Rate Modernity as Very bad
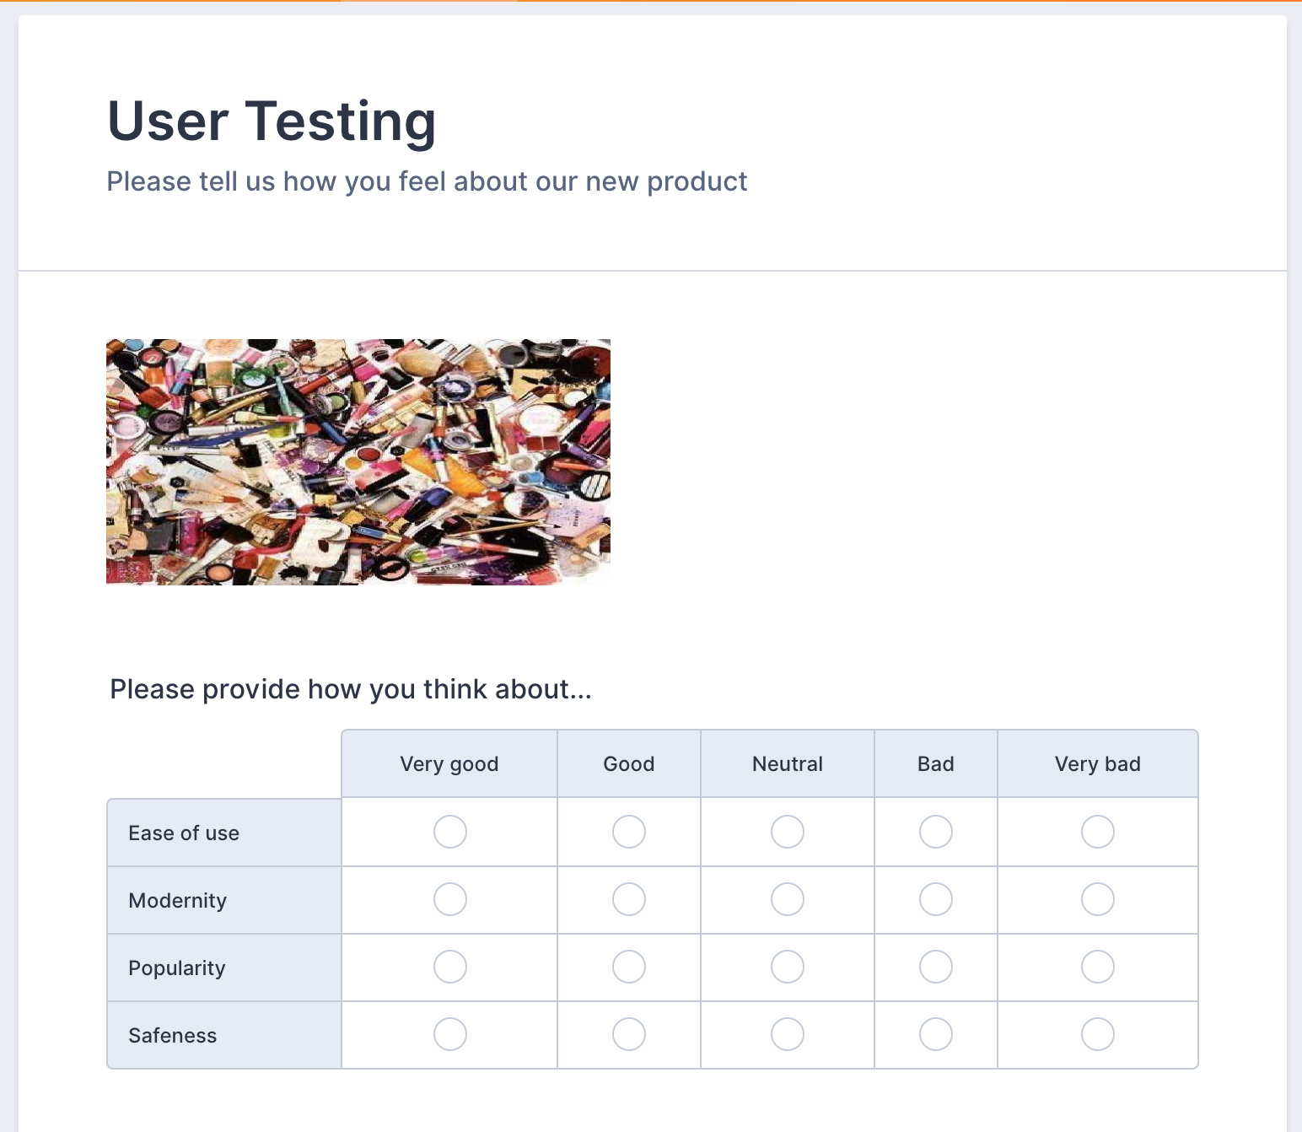 (x=1098, y=899)
